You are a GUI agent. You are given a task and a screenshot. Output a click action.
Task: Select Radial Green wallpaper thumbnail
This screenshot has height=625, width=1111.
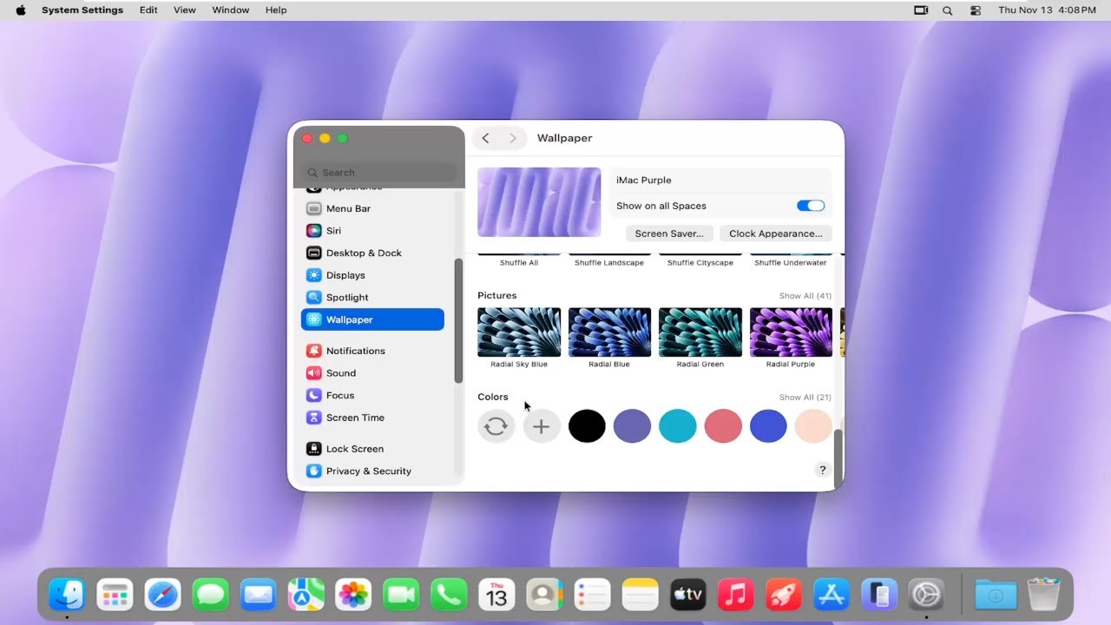click(700, 332)
